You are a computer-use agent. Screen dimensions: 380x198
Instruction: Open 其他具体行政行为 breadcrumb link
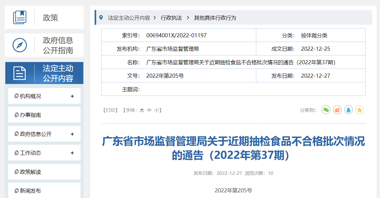tap(215, 18)
